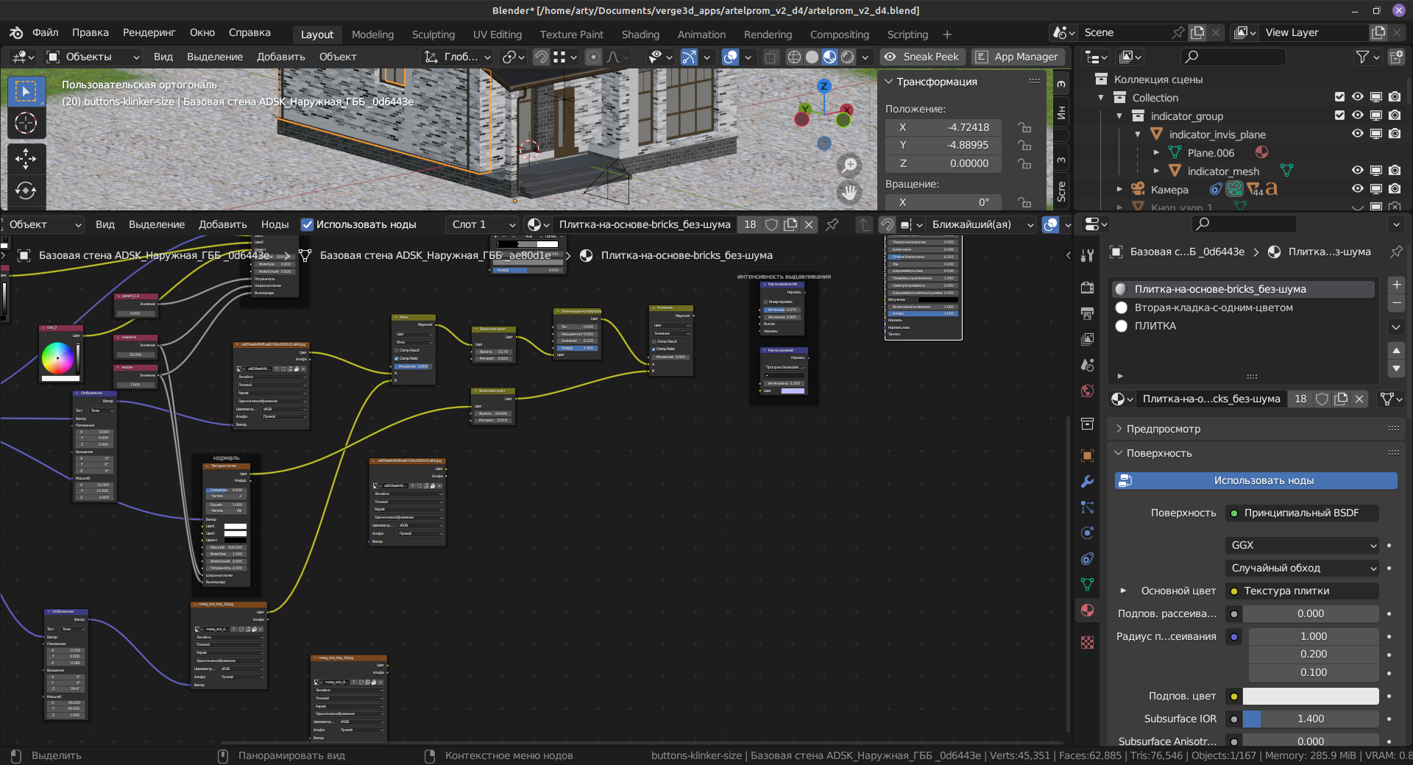Open the Object Constraints properties tab

(x=1088, y=558)
